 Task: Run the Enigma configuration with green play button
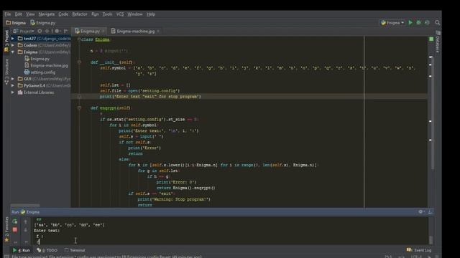click(410, 22)
